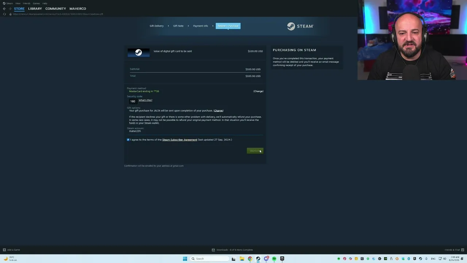467x263 pixels.
Task: Switch to the STORE tab
Action: point(19,9)
